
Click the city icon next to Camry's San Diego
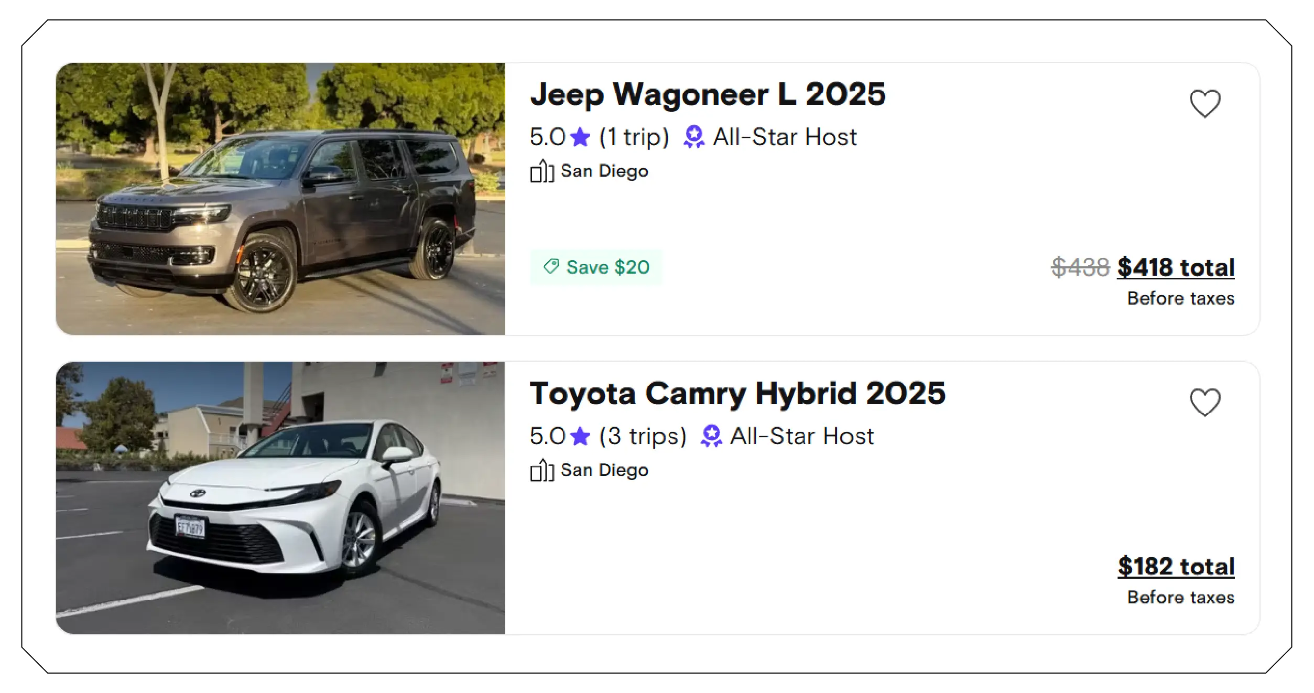[542, 470]
